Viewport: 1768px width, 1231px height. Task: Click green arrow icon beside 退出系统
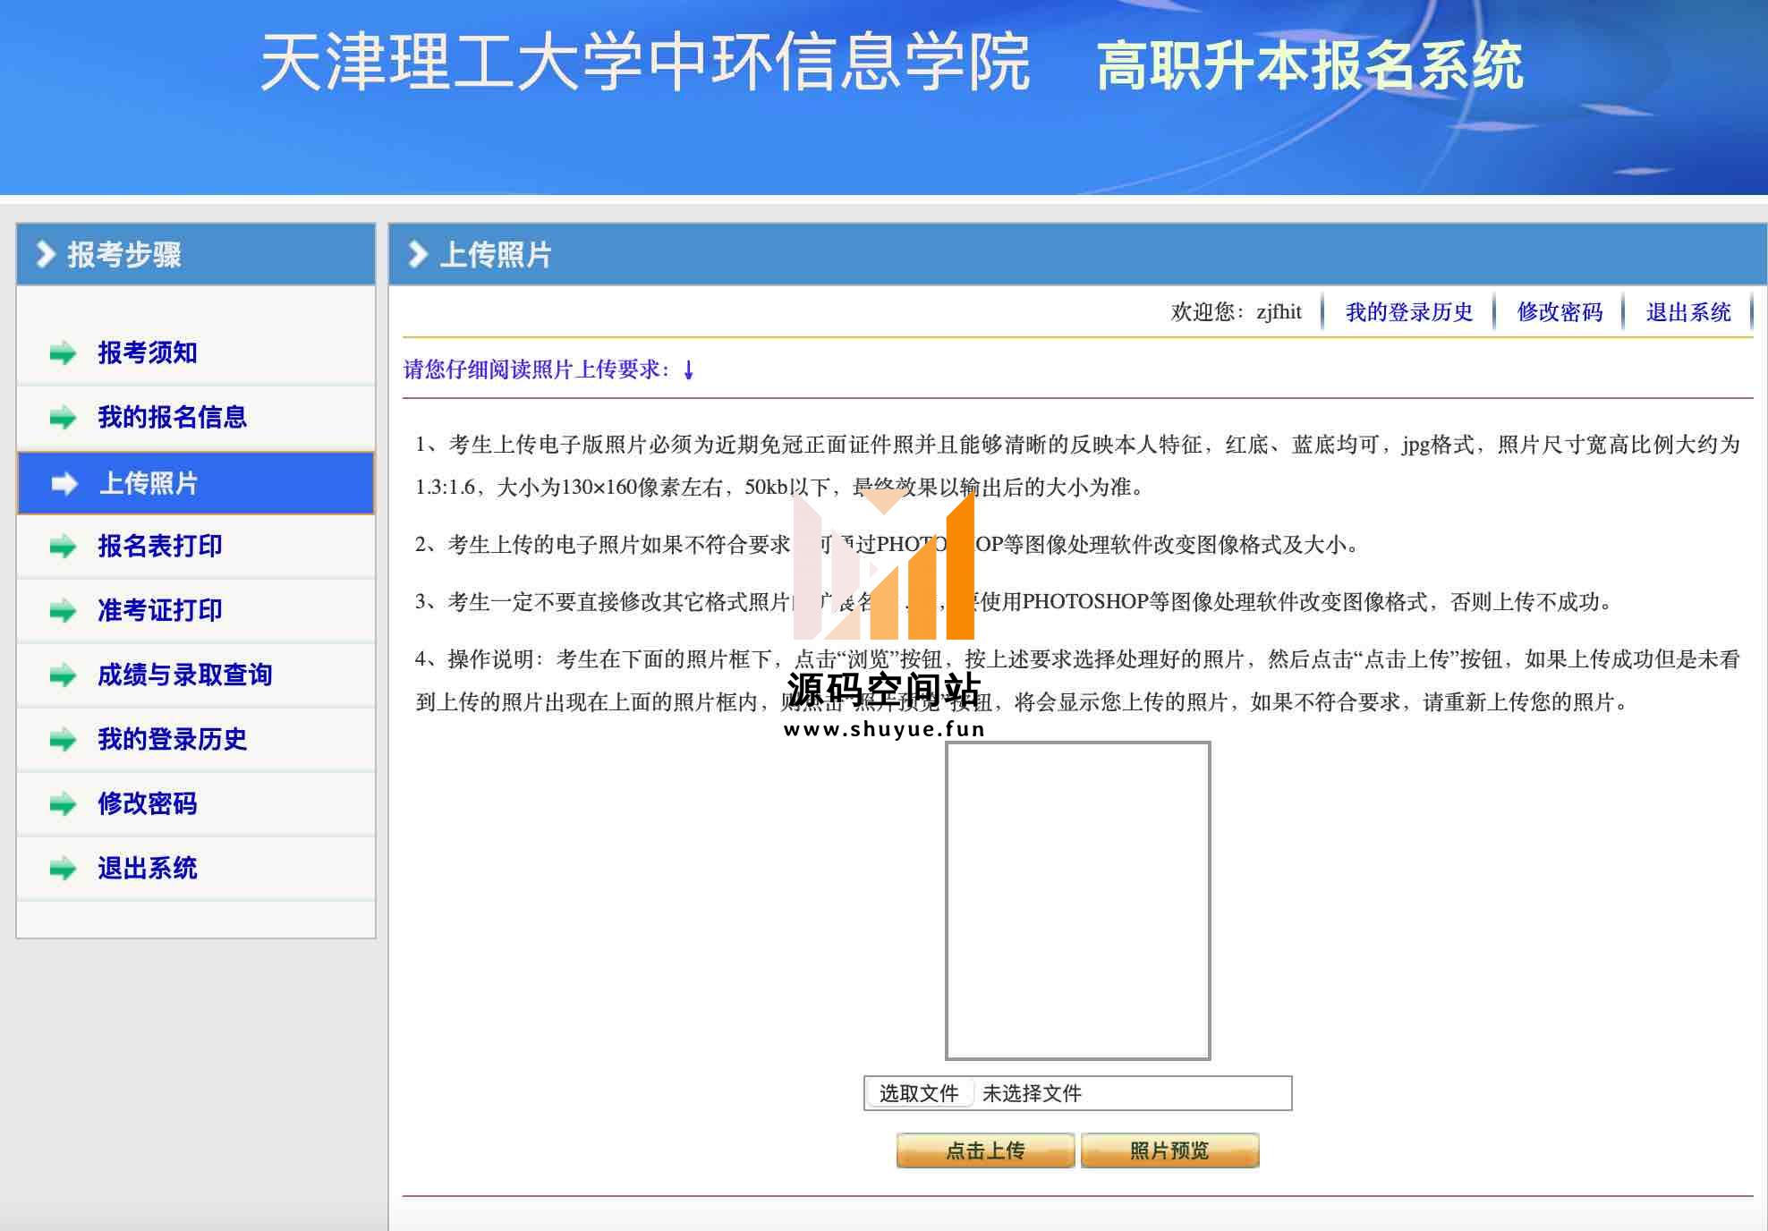coord(63,869)
